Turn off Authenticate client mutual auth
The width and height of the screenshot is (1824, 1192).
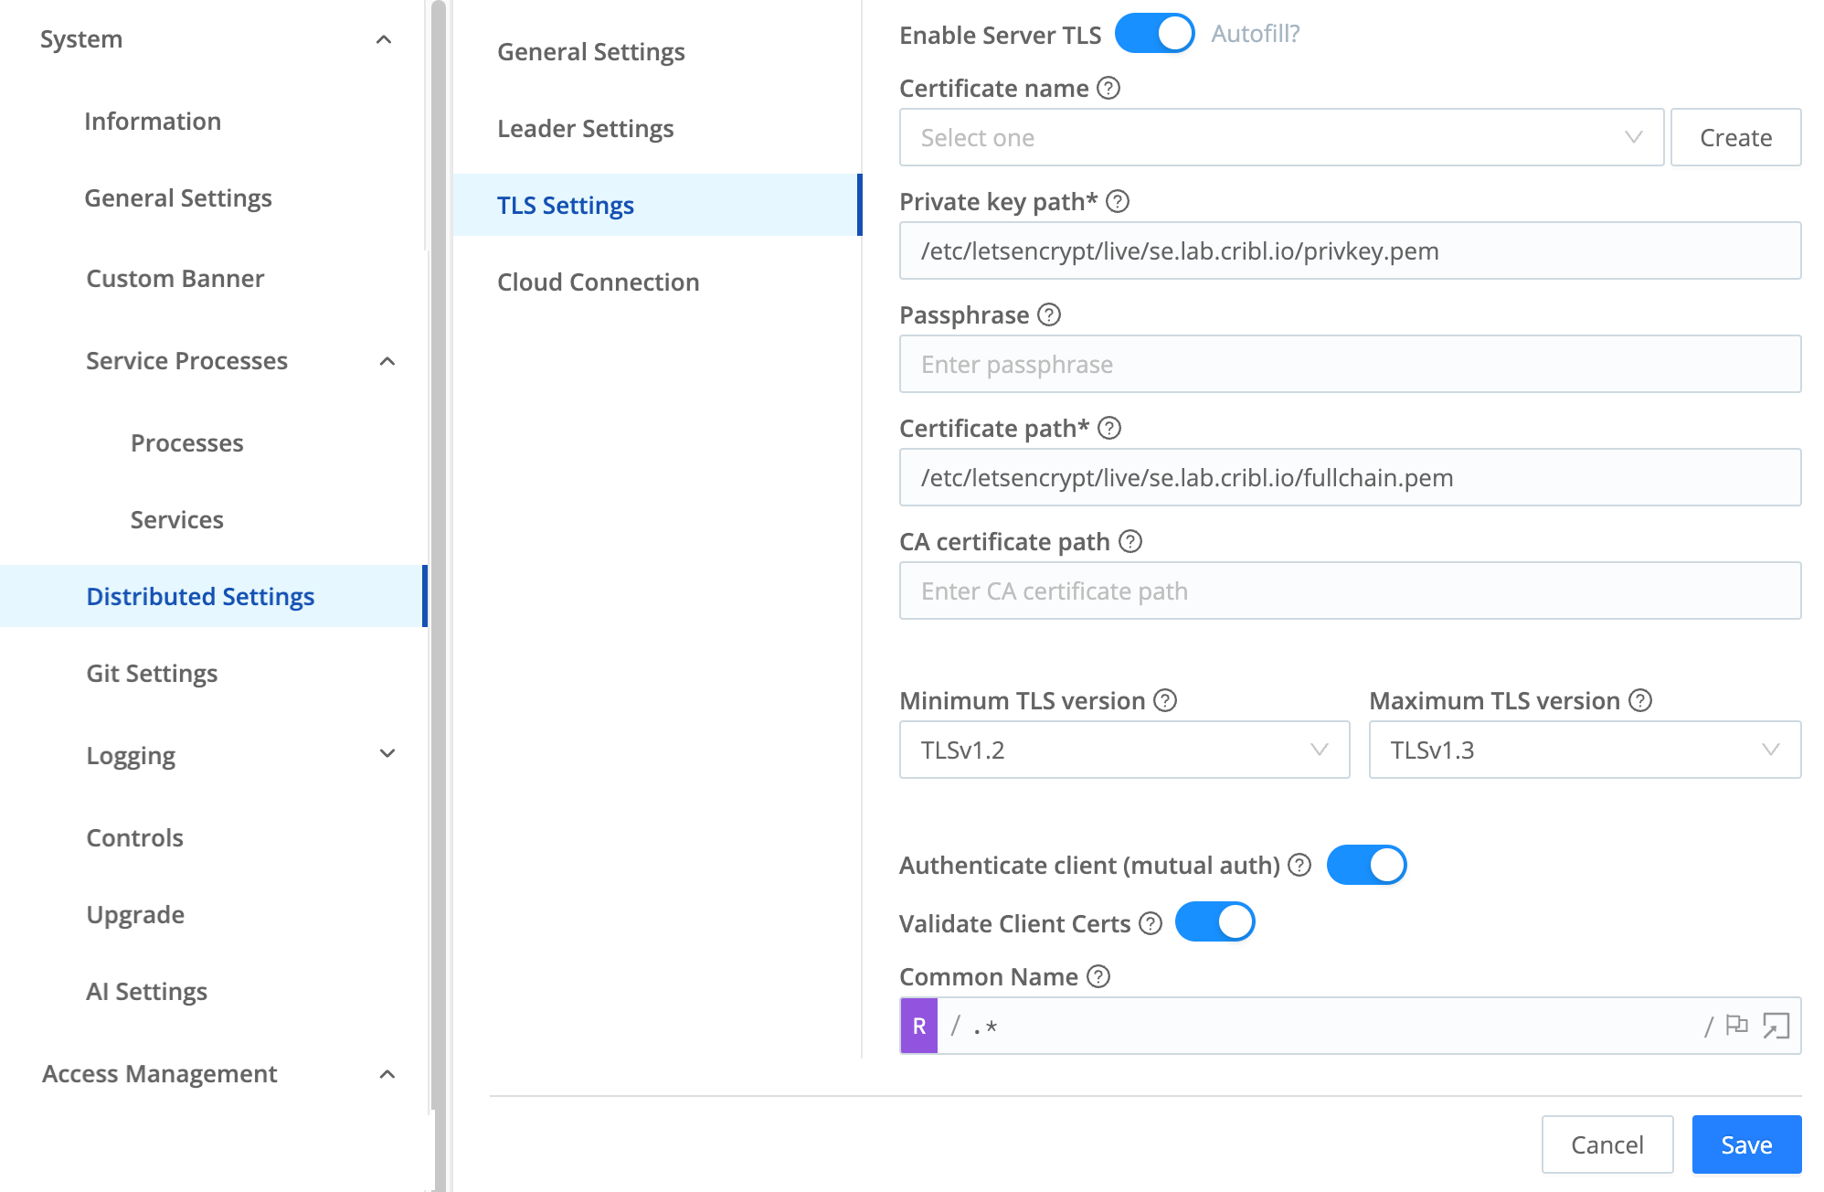point(1366,865)
